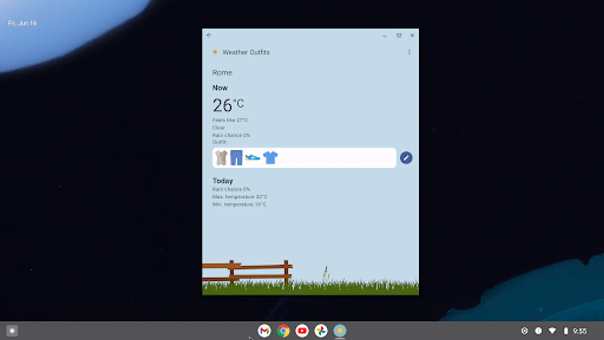Click the 'Min. temperature' line under Today
The image size is (604, 340).
click(239, 204)
